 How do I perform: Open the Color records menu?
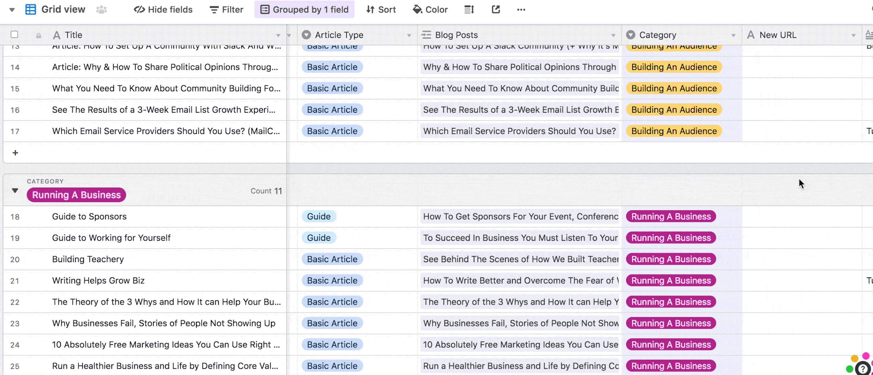430,9
